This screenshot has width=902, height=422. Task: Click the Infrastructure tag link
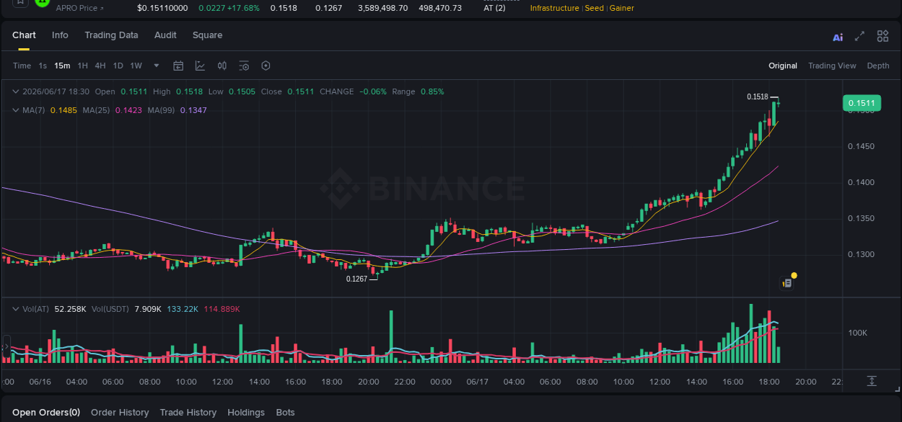click(554, 8)
